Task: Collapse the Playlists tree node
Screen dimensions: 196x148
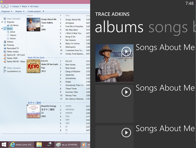Action: (x=2, y=22)
